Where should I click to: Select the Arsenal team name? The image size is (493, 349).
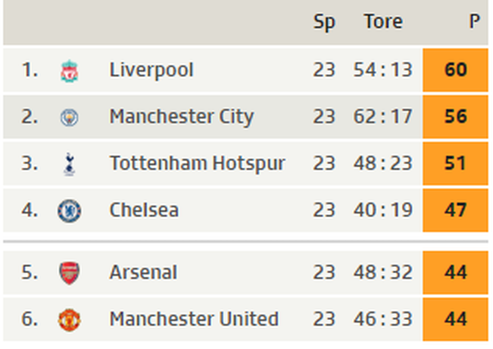[x=143, y=272]
